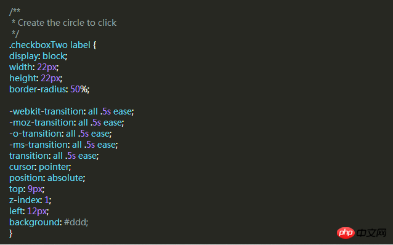
Task: Click the php logo watermark
Action: coord(346,233)
